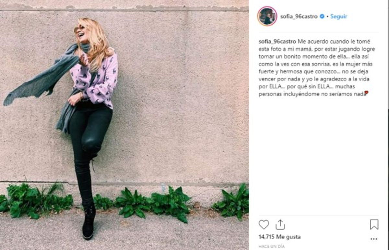View who liked via 14,715 Me gusta
Image resolution: width=389 pixels, height=250 pixels.
click(279, 237)
